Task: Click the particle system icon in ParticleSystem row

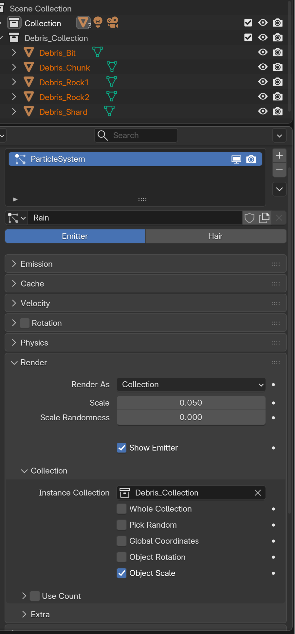Action: (x=20, y=159)
